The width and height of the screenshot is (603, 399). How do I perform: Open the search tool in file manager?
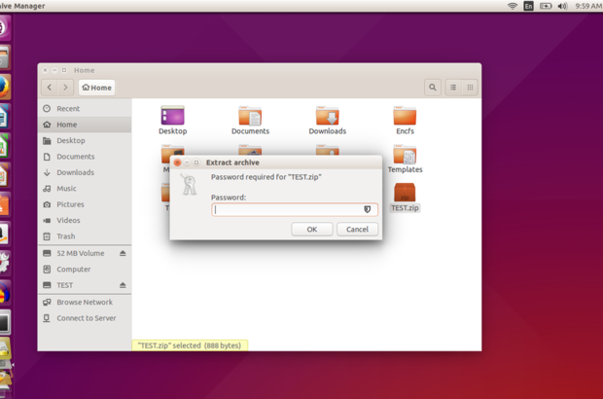(x=433, y=88)
